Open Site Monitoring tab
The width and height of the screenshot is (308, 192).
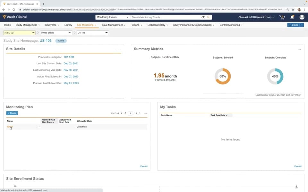[x=86, y=25]
